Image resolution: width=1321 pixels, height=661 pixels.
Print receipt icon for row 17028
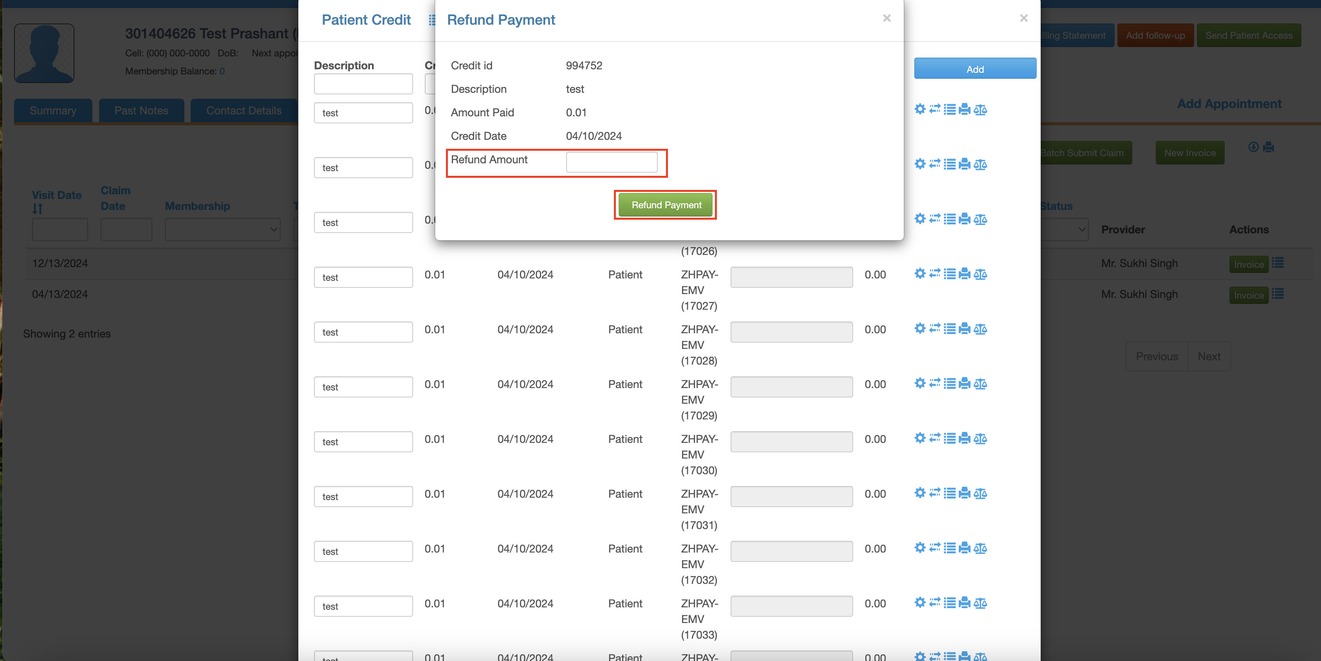(965, 329)
